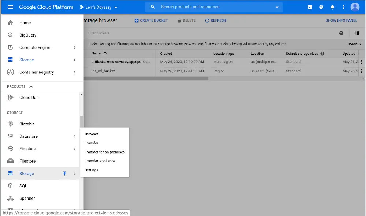Screen dimensions: 366x216
Task: Click the search magnifier icon
Action: pyautogui.click(x=153, y=7)
